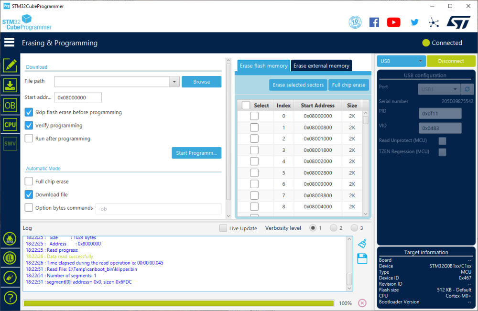Enable Run after programming
The height and width of the screenshot is (311, 478).
click(29, 138)
